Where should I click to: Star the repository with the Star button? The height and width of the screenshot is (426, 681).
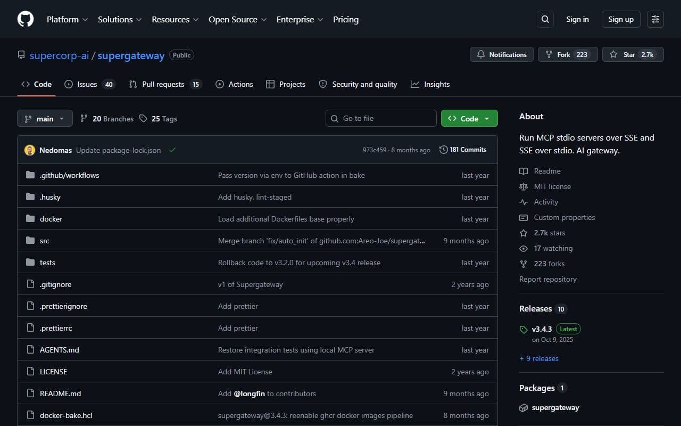click(633, 54)
